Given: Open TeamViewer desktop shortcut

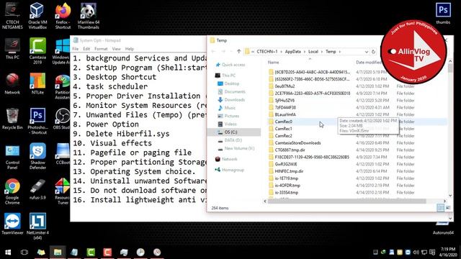Looking at the screenshot, I should pyautogui.click(x=12, y=224).
